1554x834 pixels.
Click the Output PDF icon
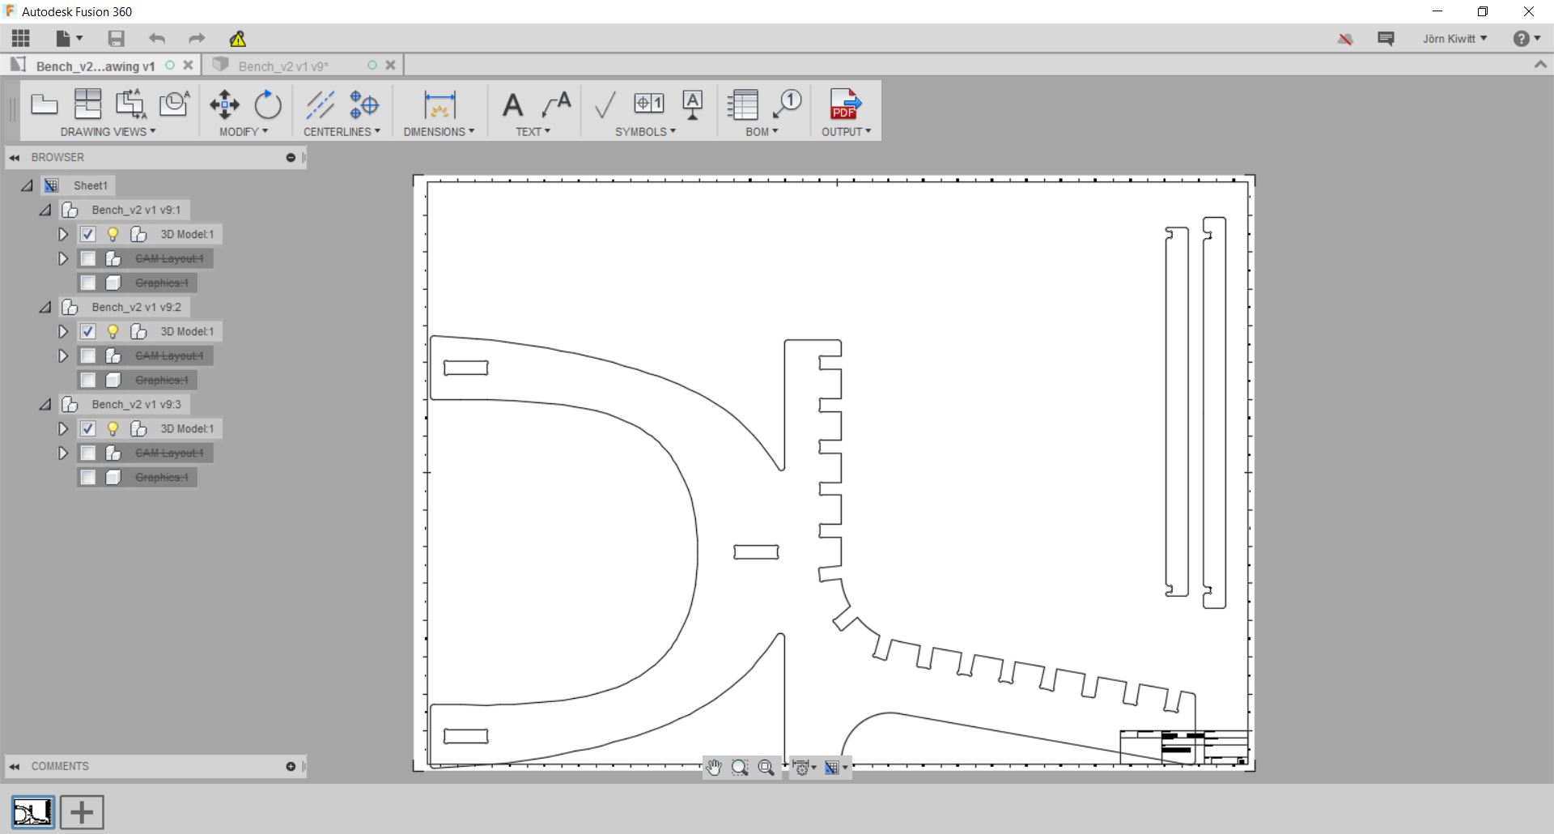pyautogui.click(x=846, y=104)
